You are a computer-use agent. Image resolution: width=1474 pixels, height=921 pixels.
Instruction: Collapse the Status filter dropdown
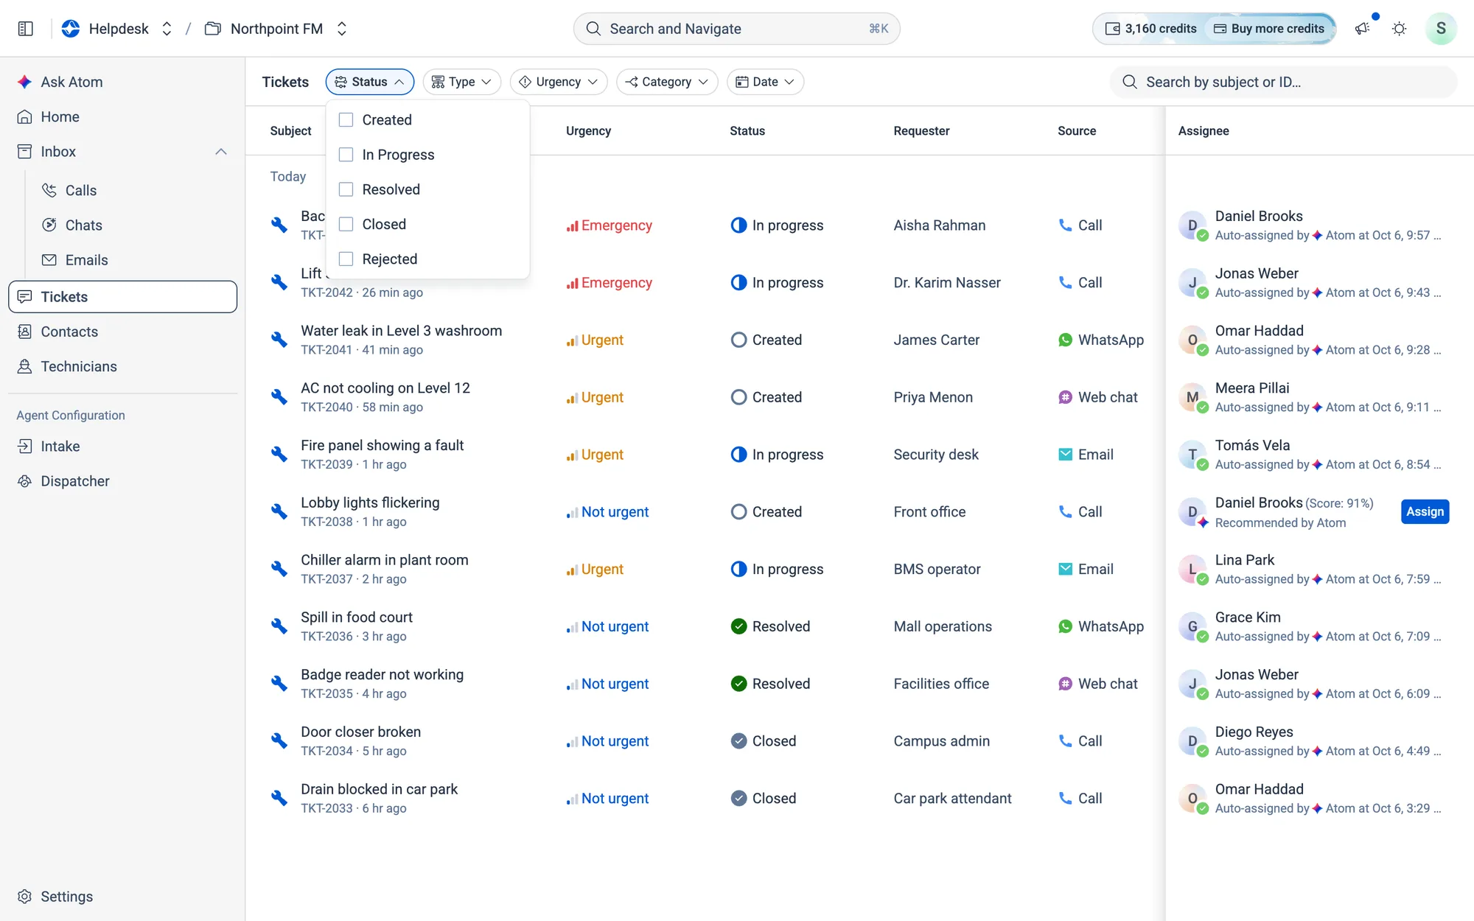pyautogui.click(x=369, y=82)
